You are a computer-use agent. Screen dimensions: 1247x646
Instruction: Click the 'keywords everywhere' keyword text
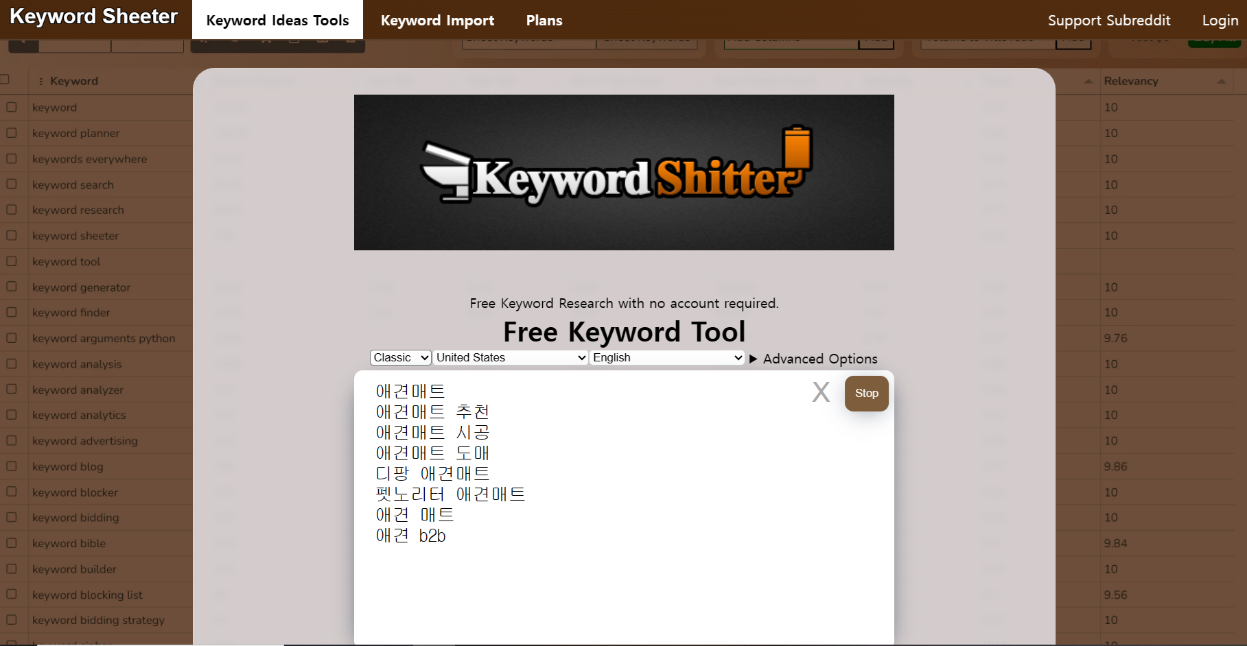click(89, 159)
